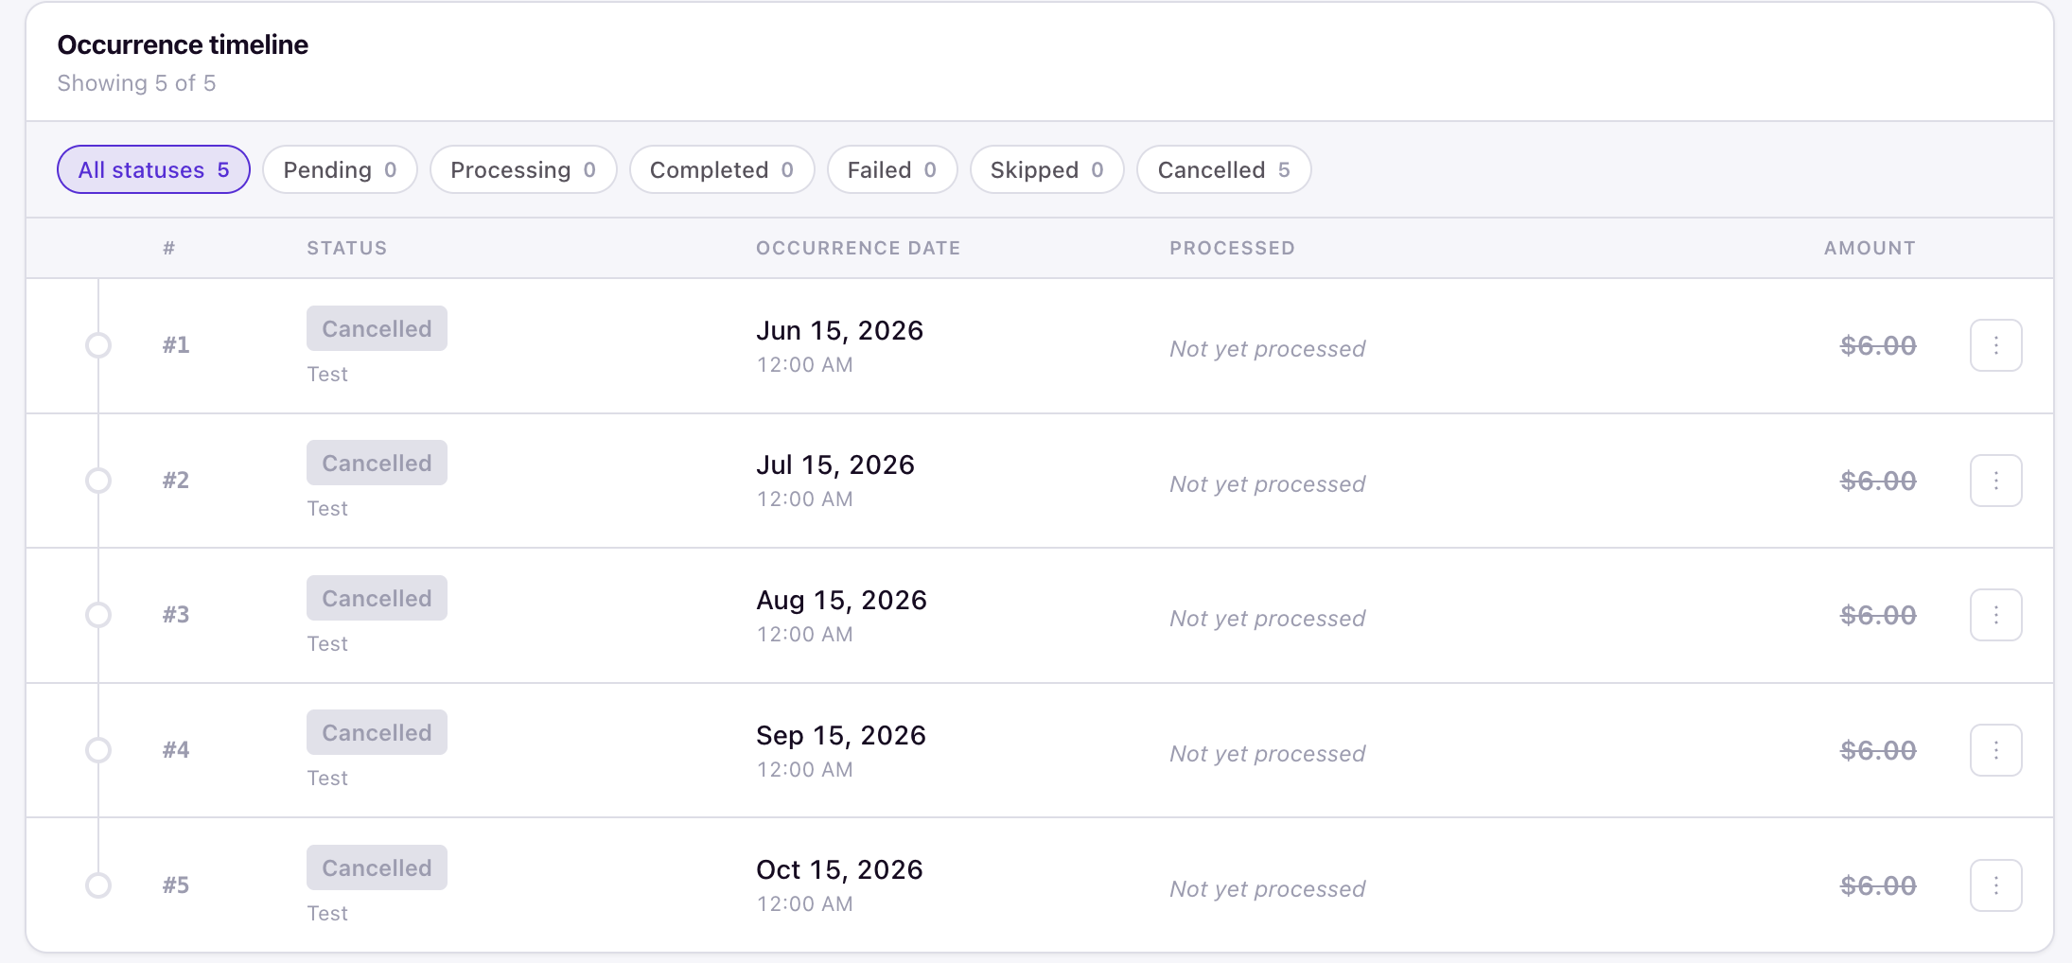This screenshot has height=963, width=2072.
Task: Show only Cancelled occurrences filter chip
Action: (1224, 169)
